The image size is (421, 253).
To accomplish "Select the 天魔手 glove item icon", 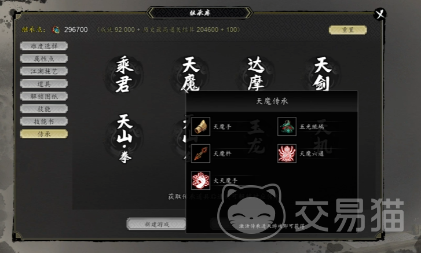I will (x=200, y=126).
